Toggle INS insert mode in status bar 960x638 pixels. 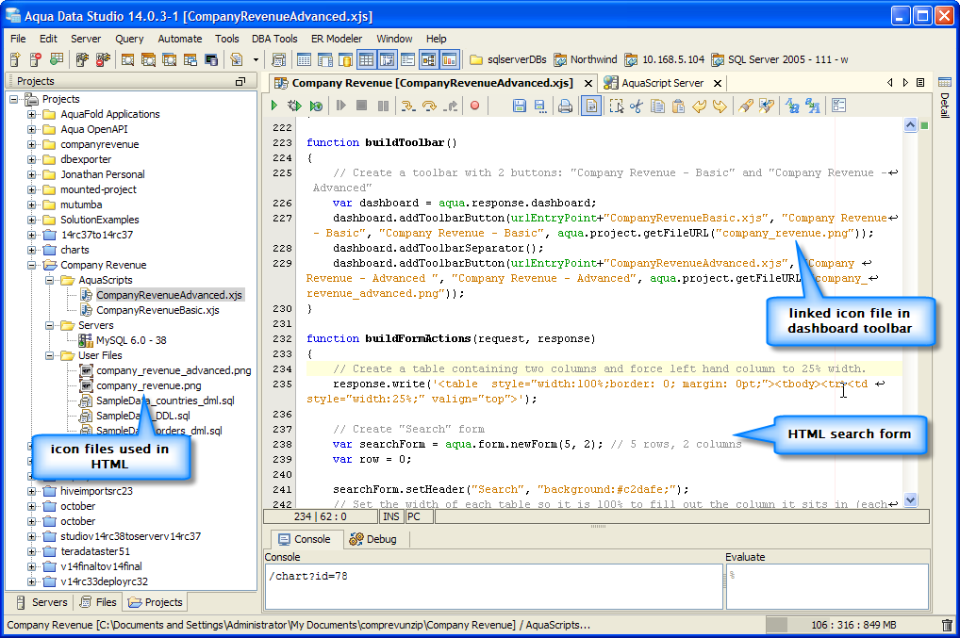pos(391,516)
